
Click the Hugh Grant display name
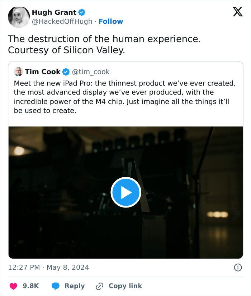click(54, 12)
